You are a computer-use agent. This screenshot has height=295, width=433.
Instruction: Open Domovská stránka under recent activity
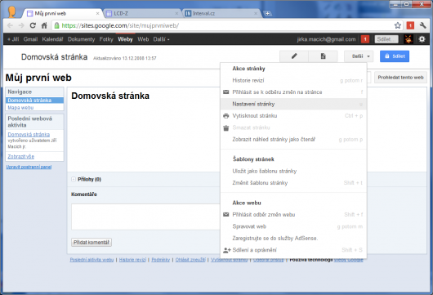[x=29, y=135]
